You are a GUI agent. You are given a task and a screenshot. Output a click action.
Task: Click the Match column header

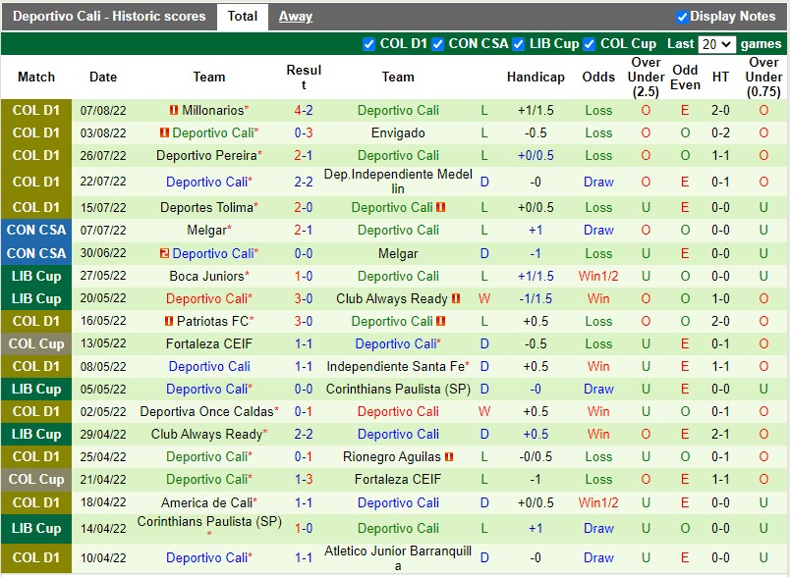coord(36,77)
